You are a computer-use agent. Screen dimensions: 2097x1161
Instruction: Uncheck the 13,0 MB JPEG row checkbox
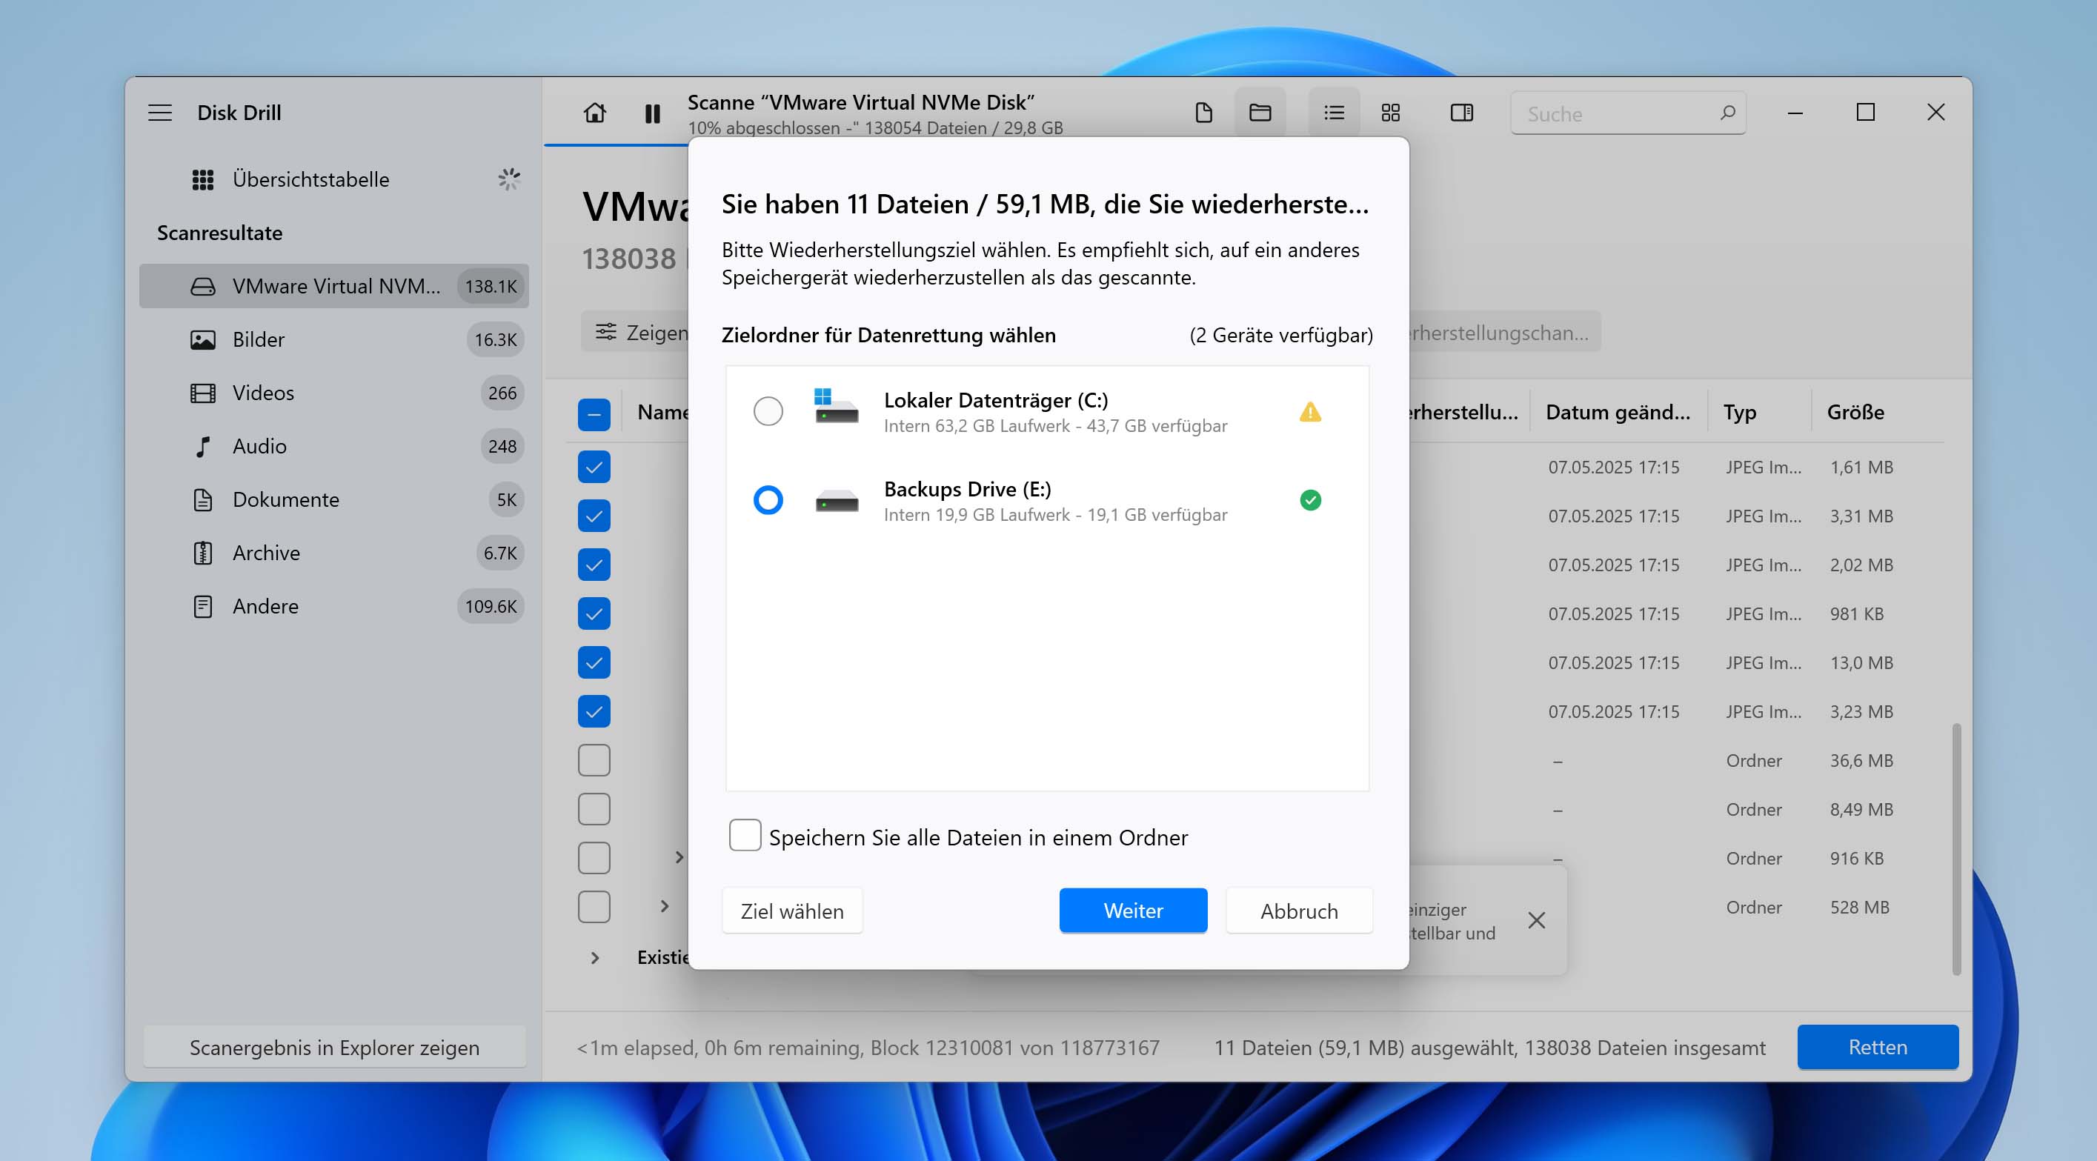[594, 662]
